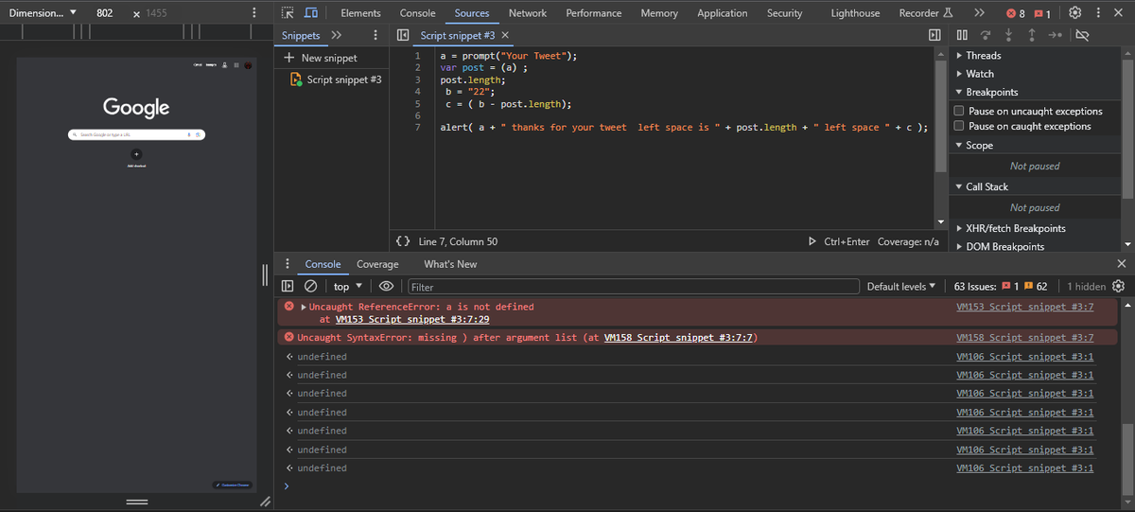Open the Lighthouse panel tab
The width and height of the screenshot is (1135, 512).
(x=855, y=13)
